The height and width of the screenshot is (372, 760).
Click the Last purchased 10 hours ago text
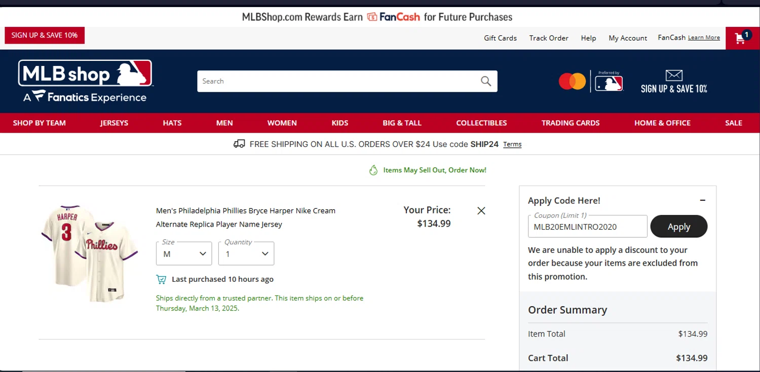222,279
